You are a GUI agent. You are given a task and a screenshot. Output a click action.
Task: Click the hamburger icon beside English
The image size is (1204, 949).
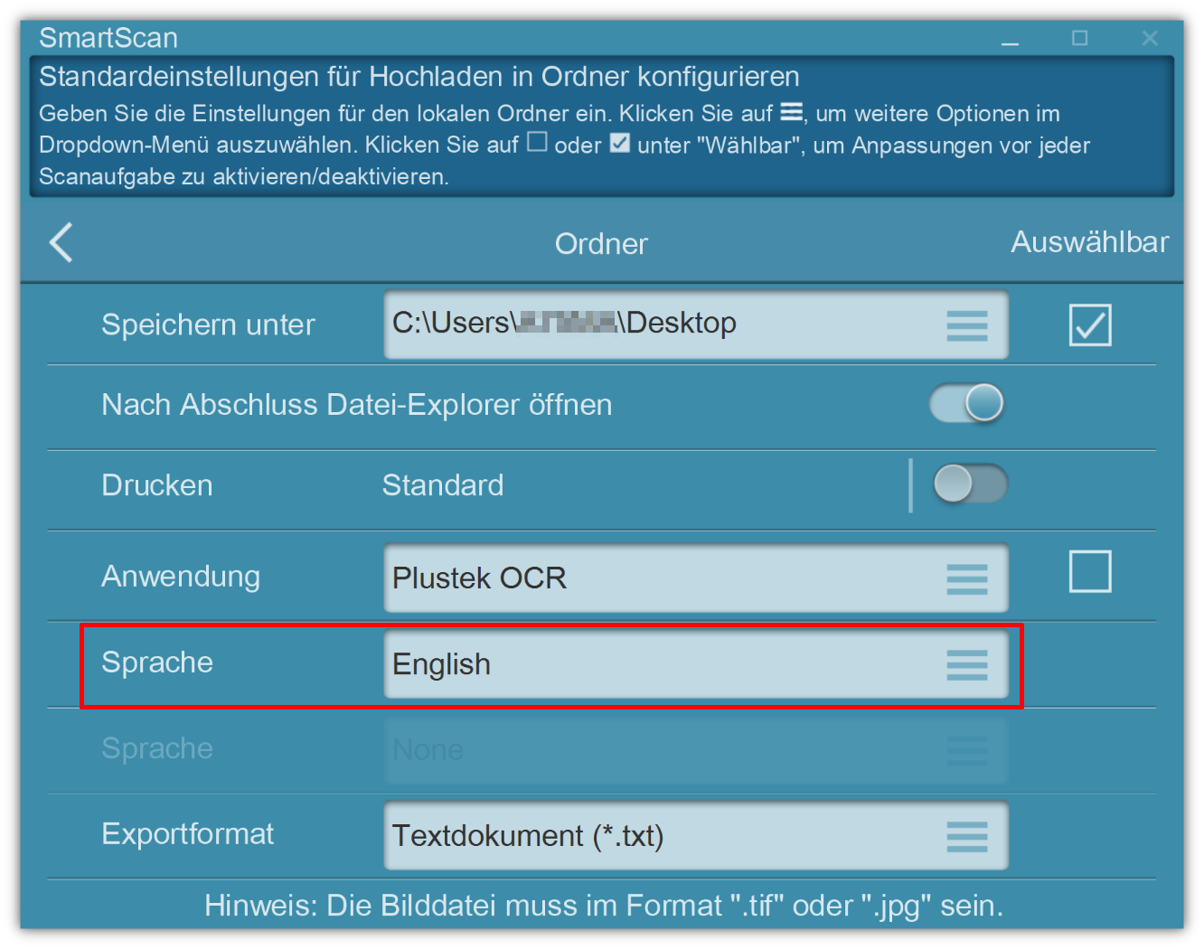[x=966, y=665]
